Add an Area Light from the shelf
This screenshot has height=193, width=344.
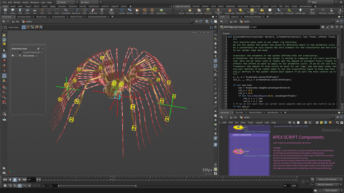208,11
